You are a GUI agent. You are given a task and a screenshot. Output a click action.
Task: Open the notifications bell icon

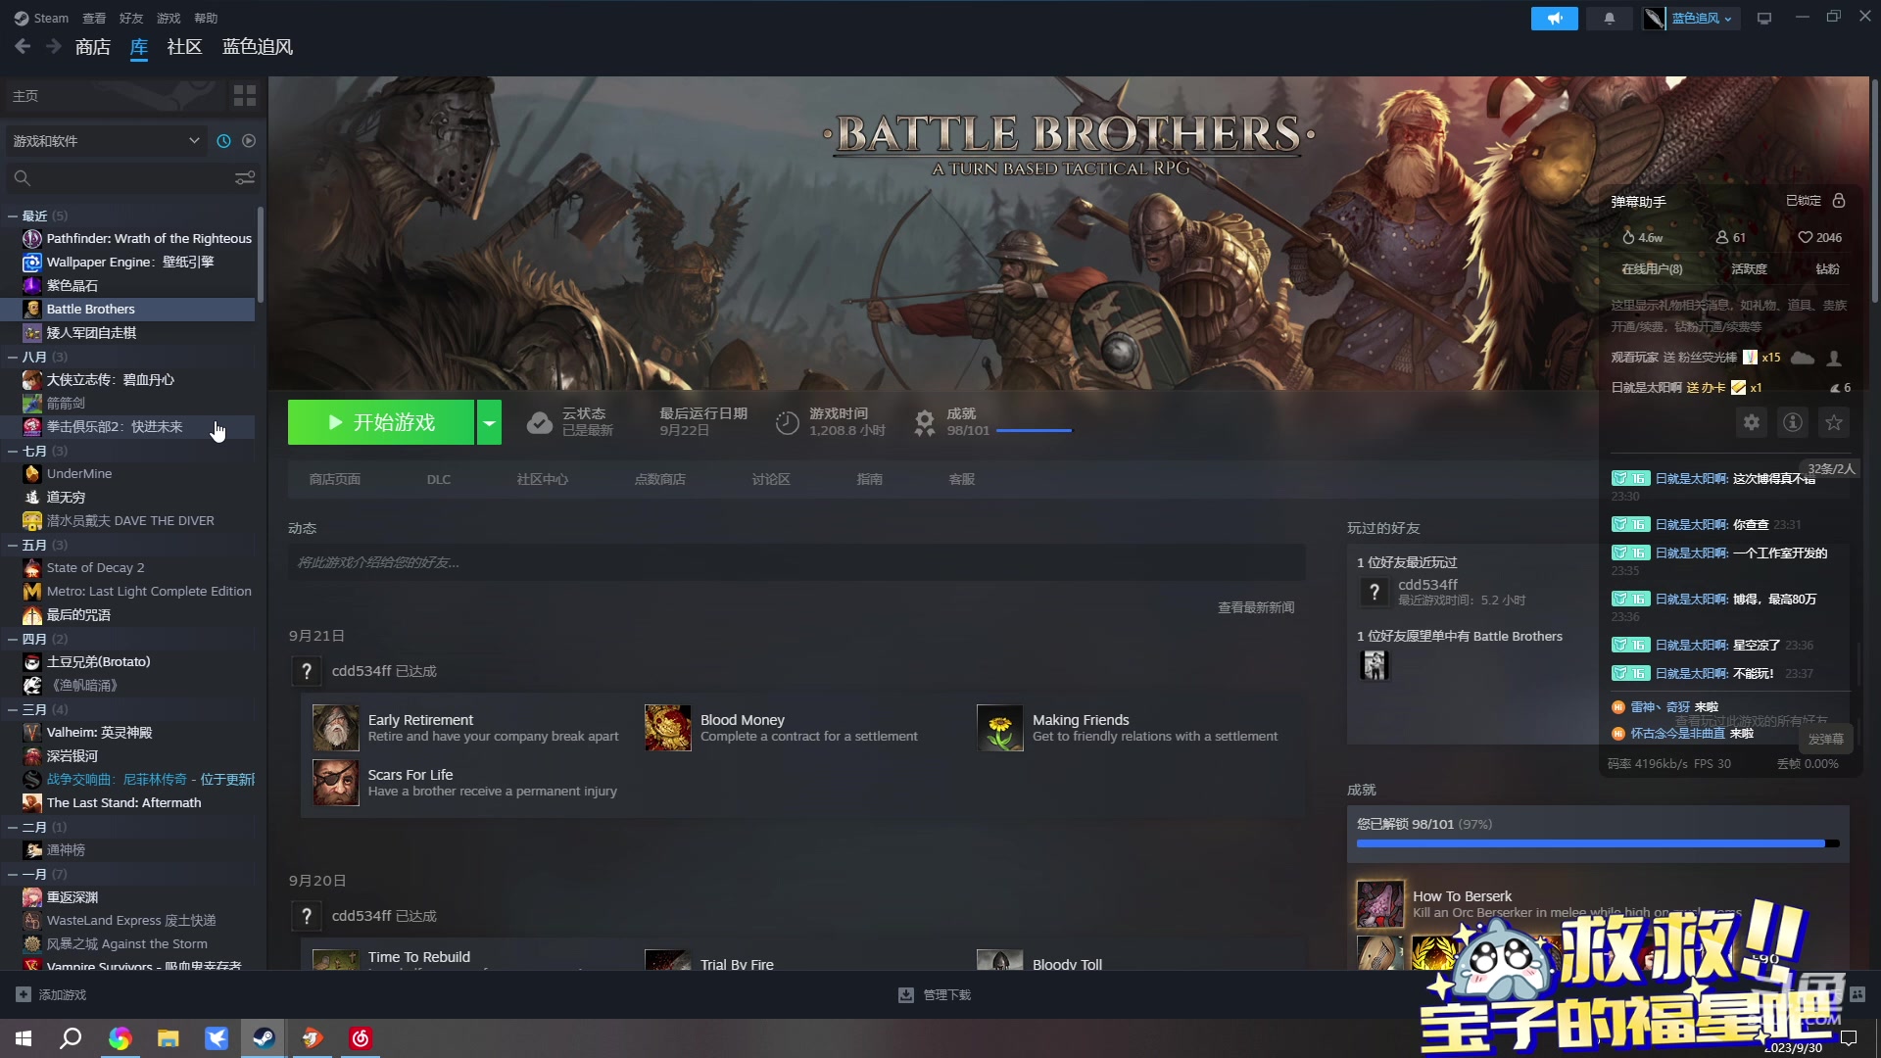coord(1609,19)
